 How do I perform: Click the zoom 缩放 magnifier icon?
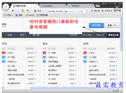114,91
